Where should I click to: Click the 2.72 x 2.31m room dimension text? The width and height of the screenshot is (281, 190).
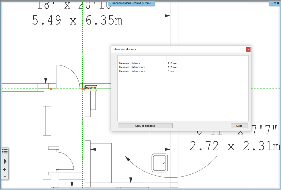pos(235,146)
